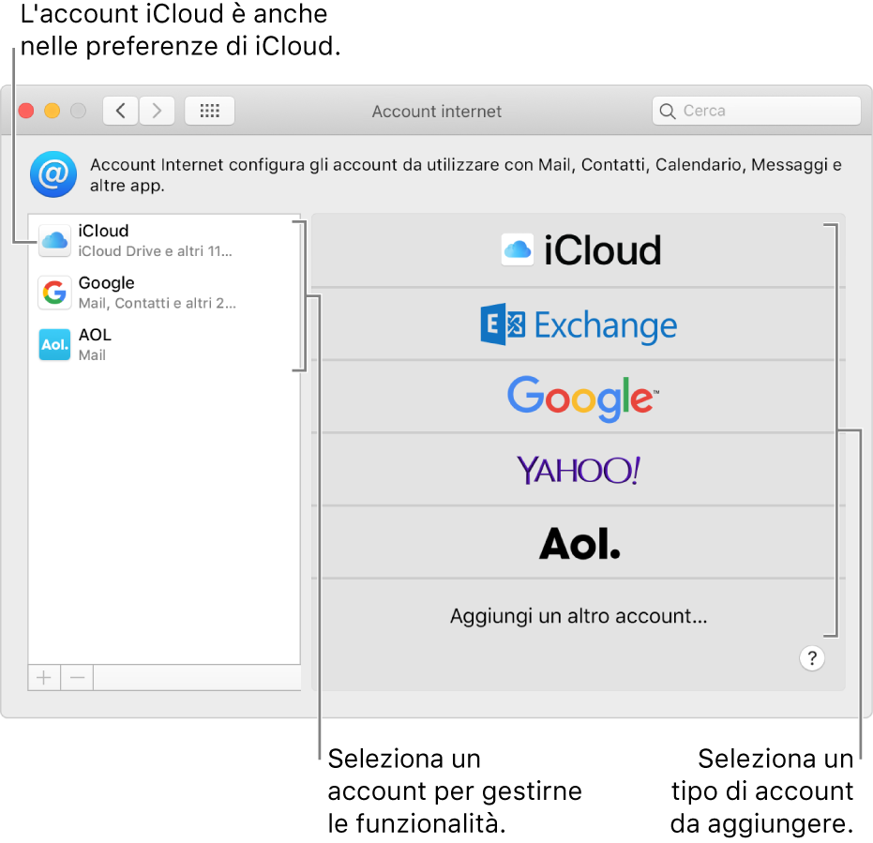Choose Aol. account type to add

coord(578,543)
